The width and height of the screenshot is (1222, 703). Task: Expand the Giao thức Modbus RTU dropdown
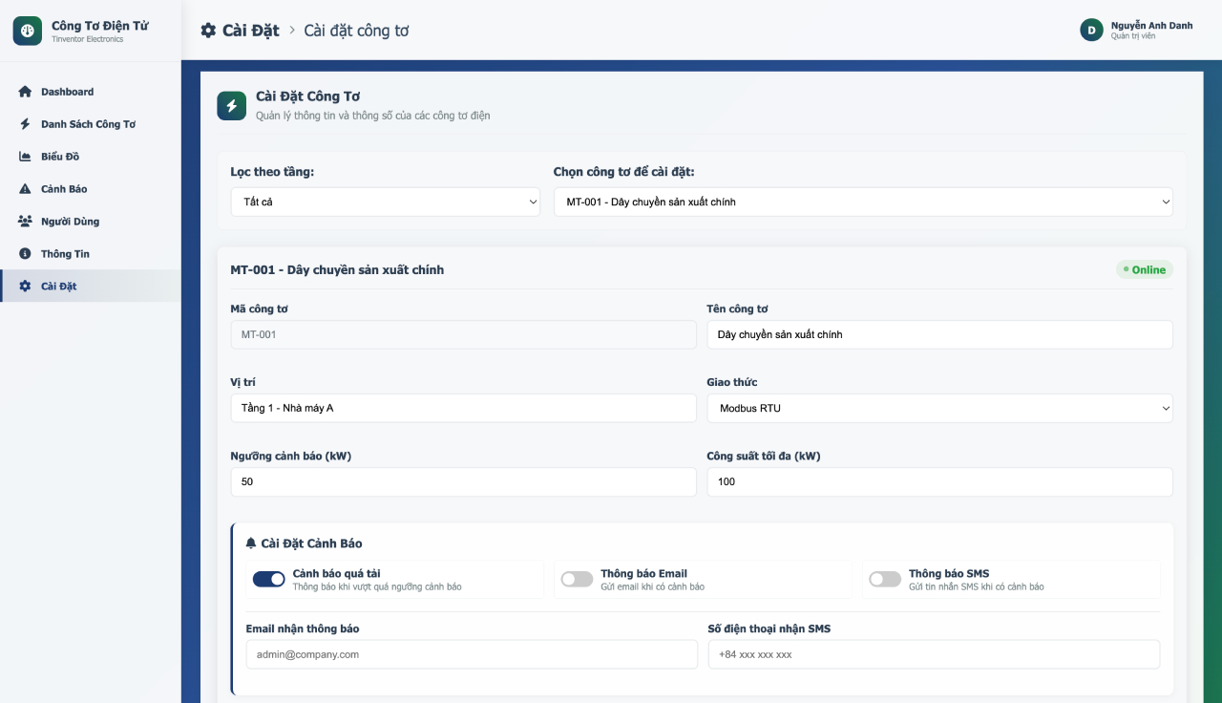(939, 408)
